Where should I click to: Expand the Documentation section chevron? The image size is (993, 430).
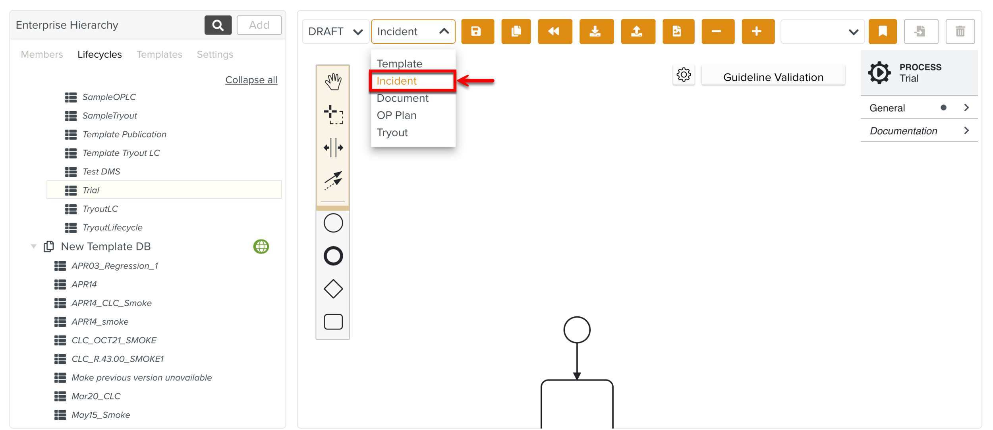click(966, 131)
